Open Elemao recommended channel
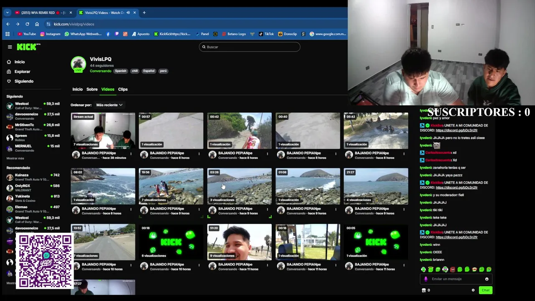Viewport: 535px width, 301px height. [x=33, y=209]
